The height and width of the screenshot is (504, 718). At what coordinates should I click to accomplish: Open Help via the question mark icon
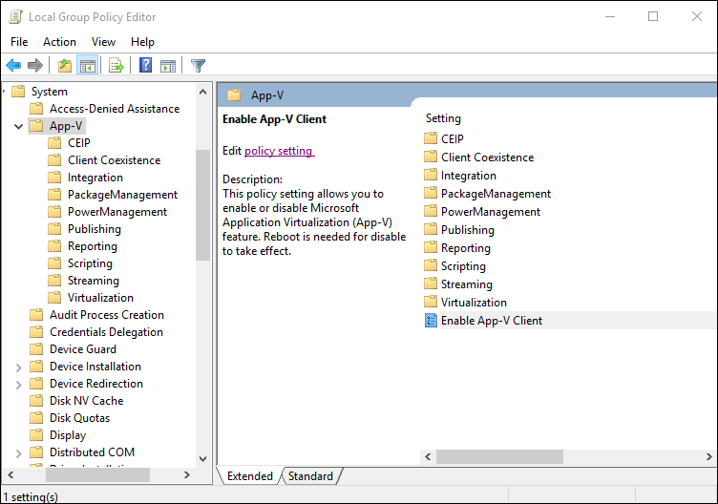[x=146, y=66]
